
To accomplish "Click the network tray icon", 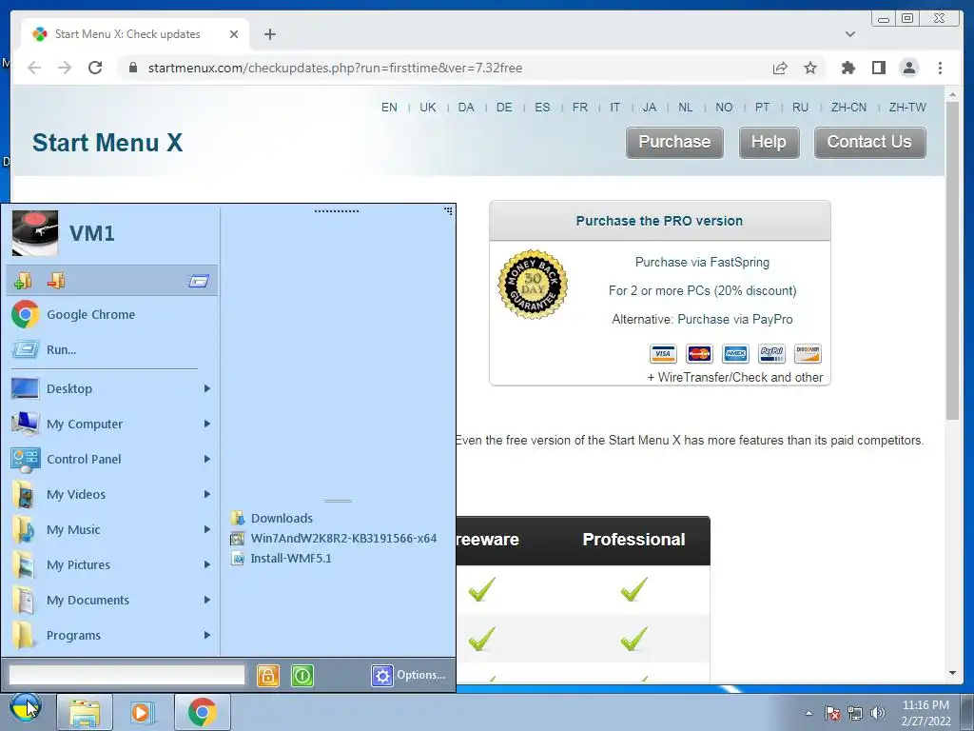I will [x=855, y=713].
